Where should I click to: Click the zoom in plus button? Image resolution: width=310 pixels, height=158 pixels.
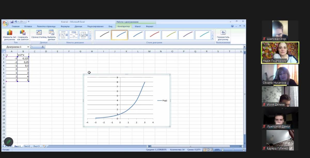pos(244,150)
